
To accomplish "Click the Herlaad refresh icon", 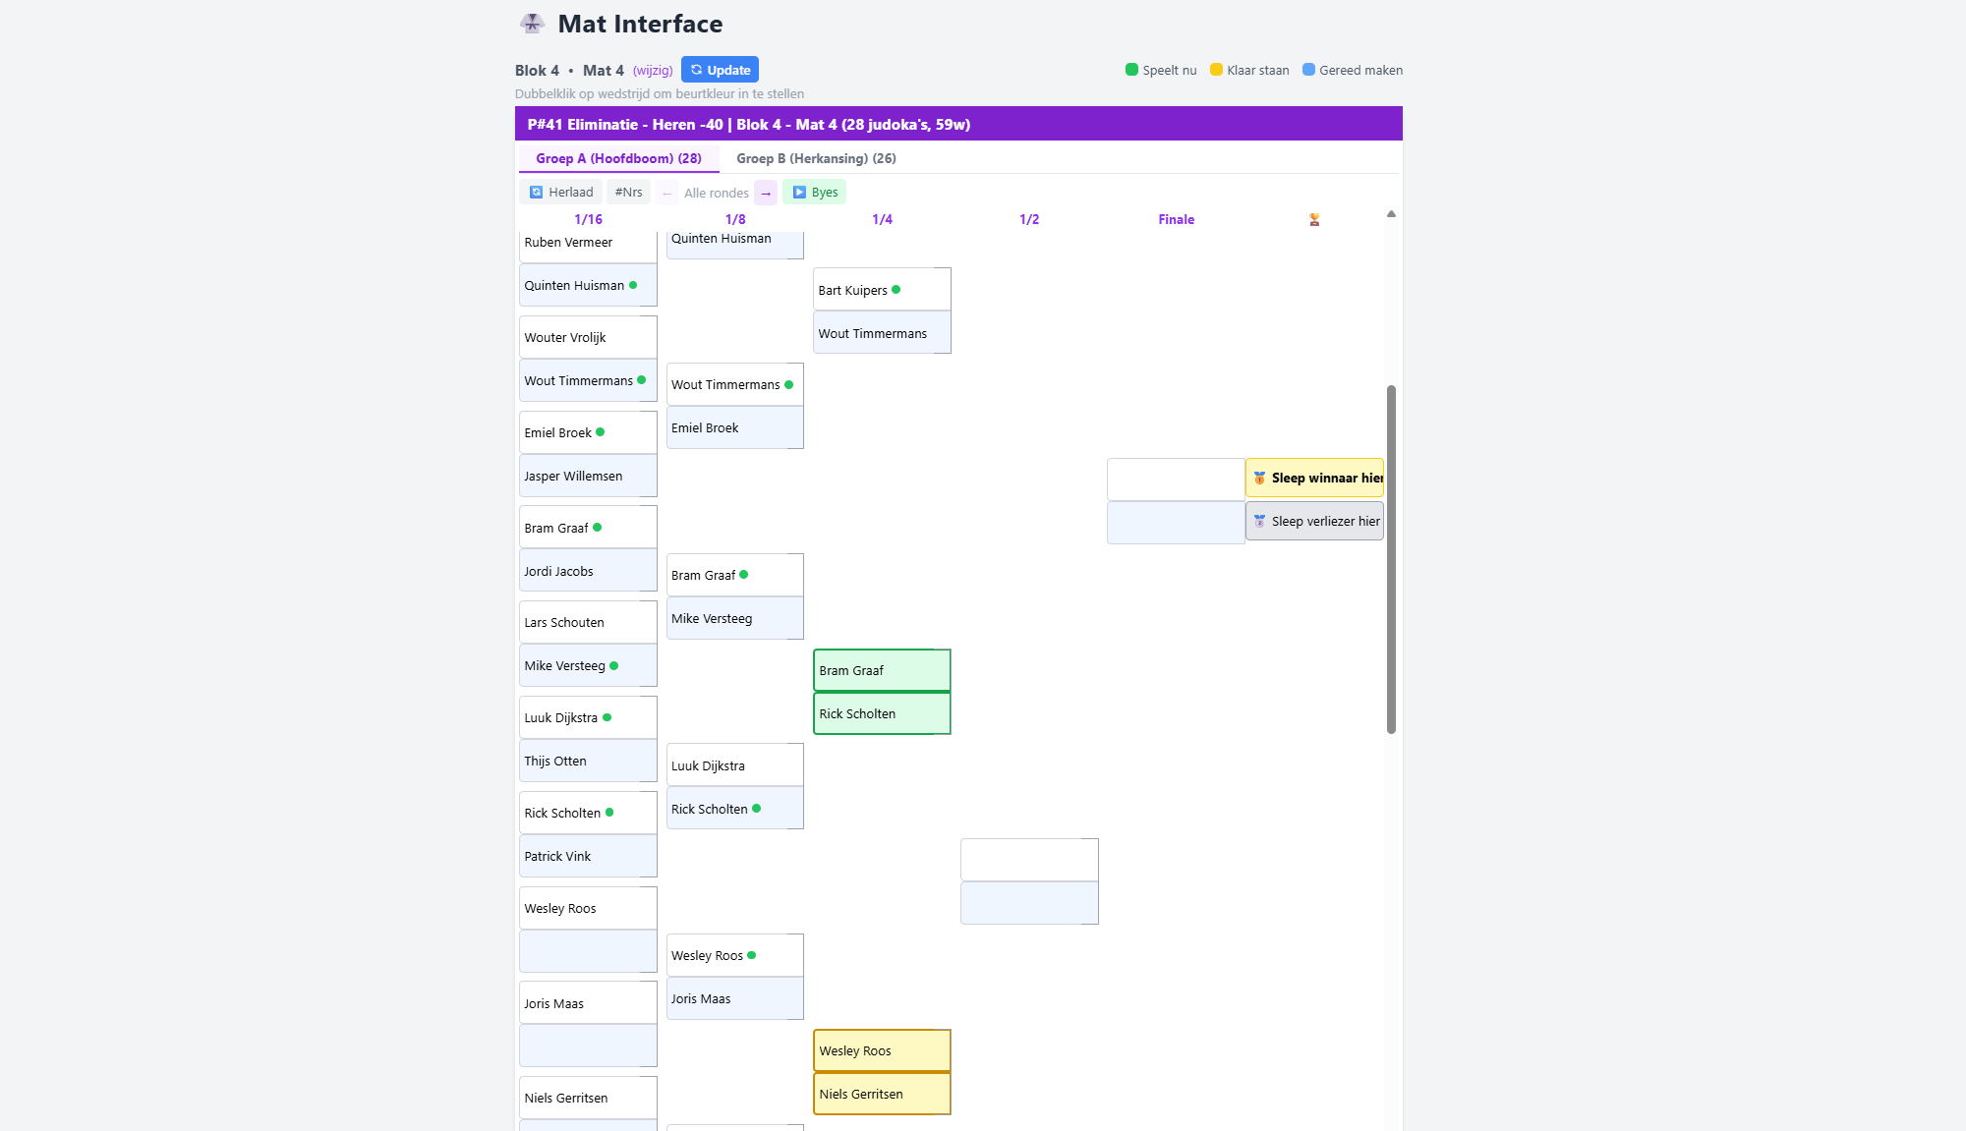I will coord(536,192).
